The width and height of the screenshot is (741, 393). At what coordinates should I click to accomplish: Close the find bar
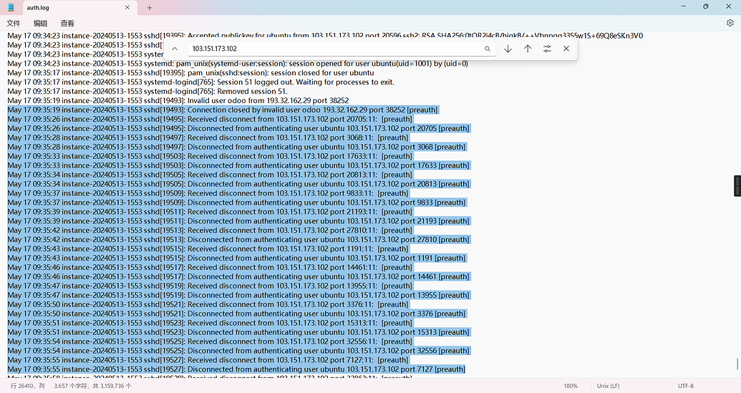[x=566, y=49]
